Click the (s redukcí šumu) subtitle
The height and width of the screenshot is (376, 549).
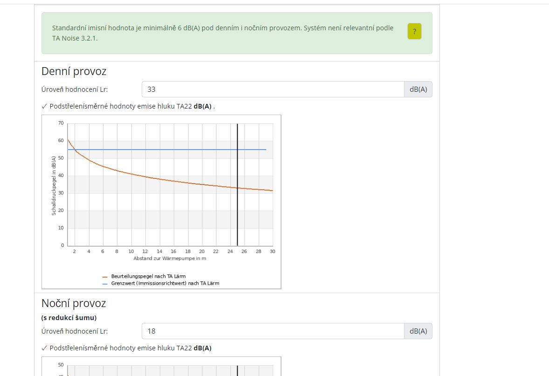tap(69, 318)
